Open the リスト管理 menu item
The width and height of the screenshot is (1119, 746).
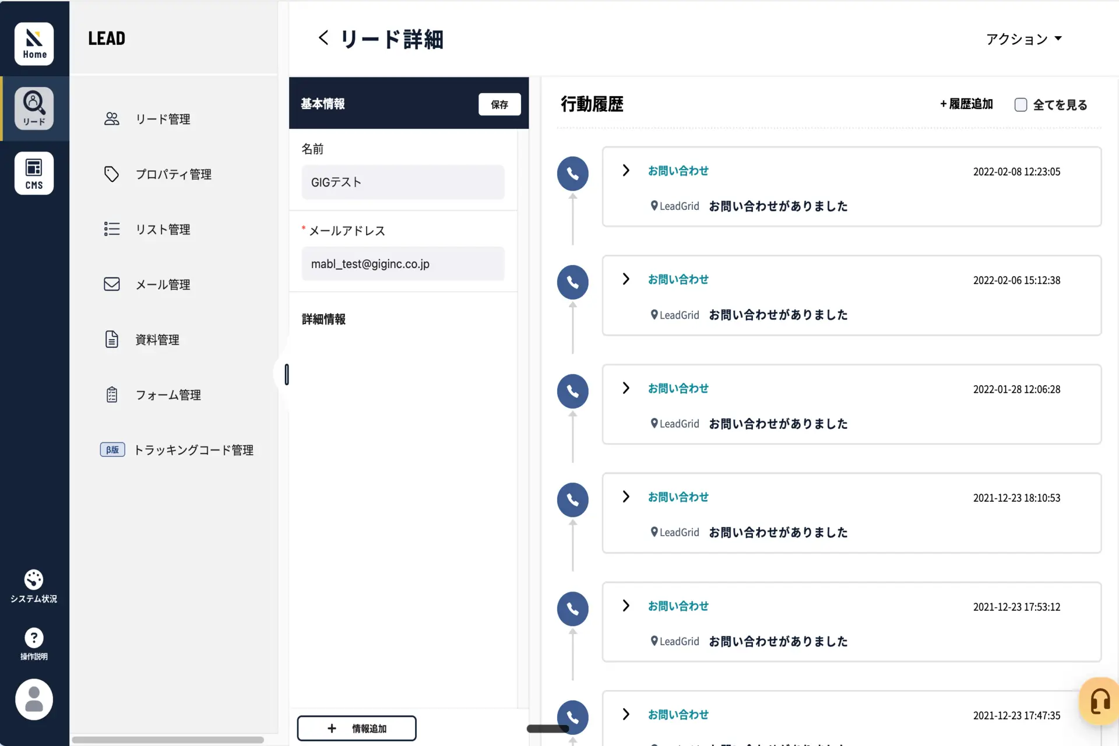click(163, 229)
